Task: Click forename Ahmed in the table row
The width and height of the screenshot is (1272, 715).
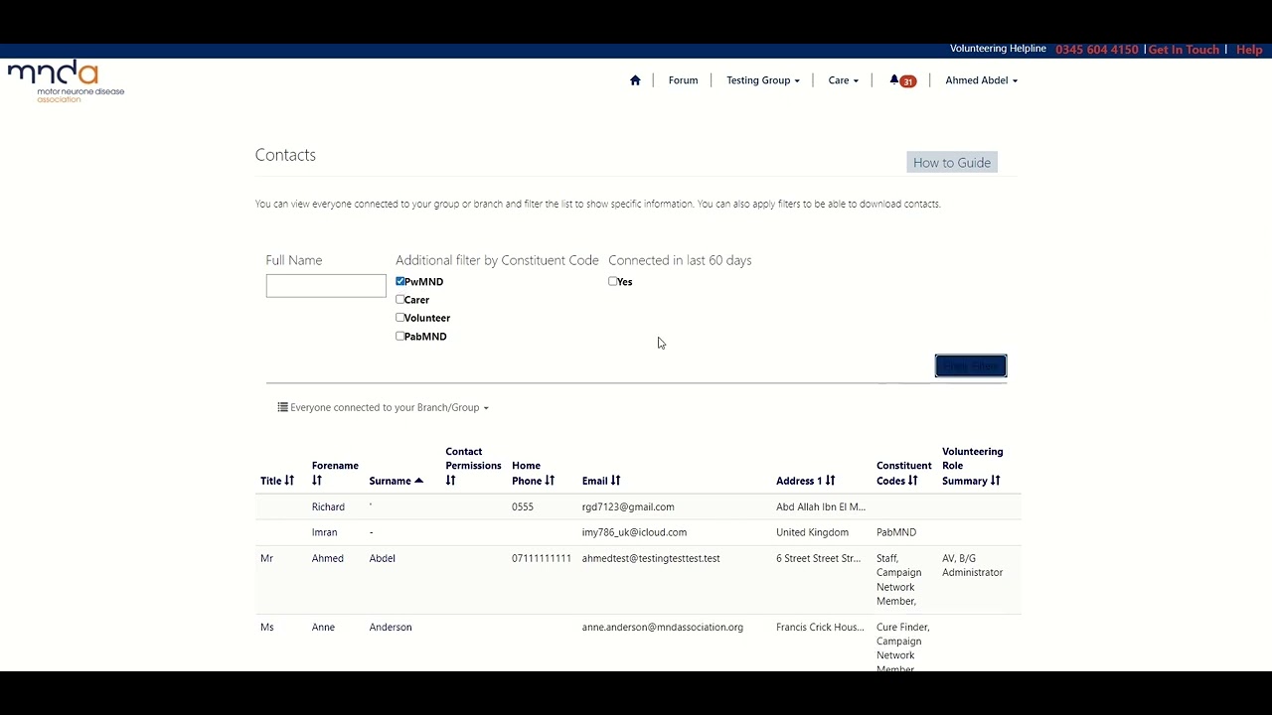Action: point(328,558)
